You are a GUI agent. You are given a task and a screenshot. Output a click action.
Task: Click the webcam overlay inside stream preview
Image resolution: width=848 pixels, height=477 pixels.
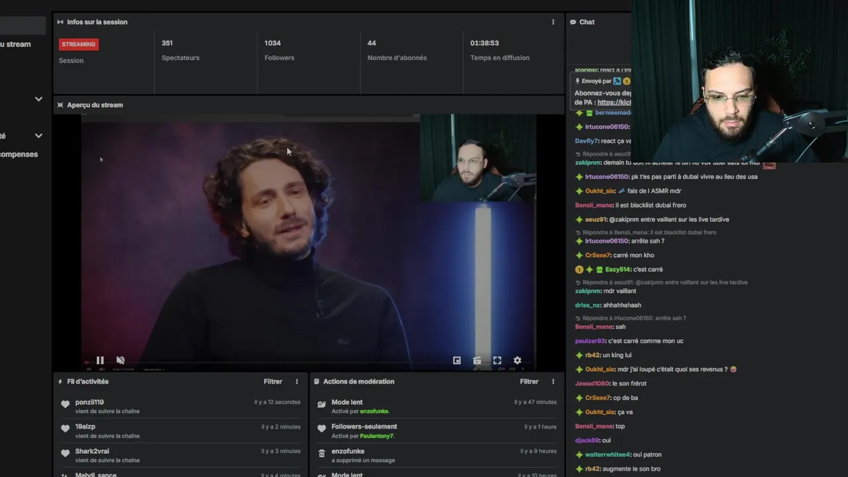pos(478,158)
